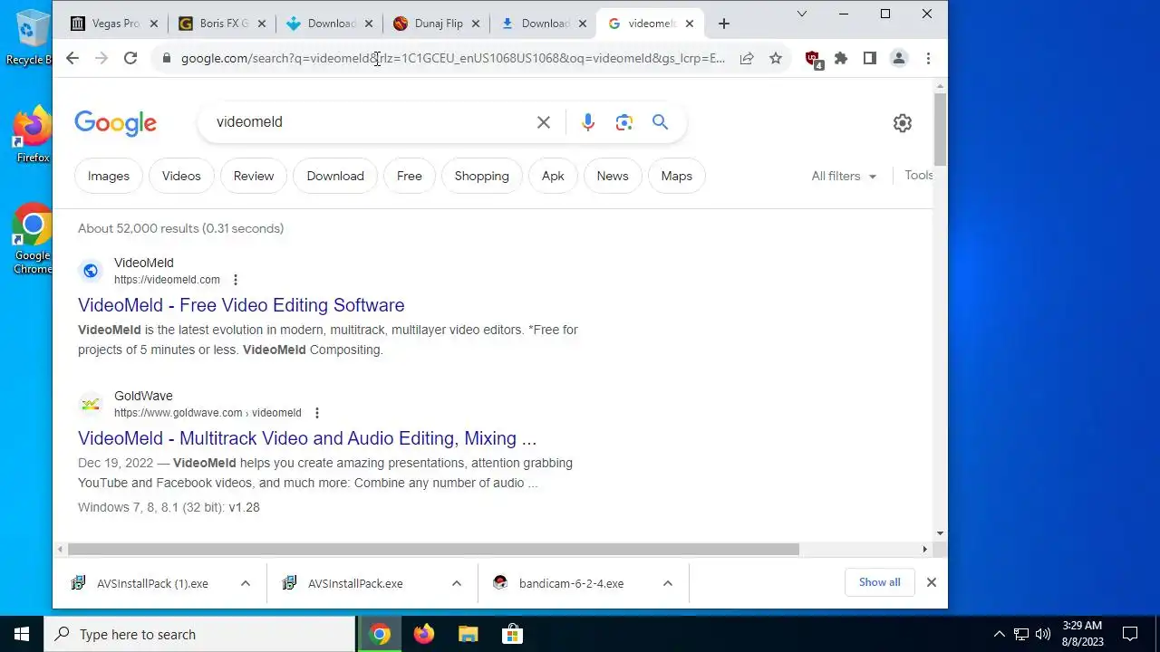Switch to the Boris FX tab

(220, 24)
